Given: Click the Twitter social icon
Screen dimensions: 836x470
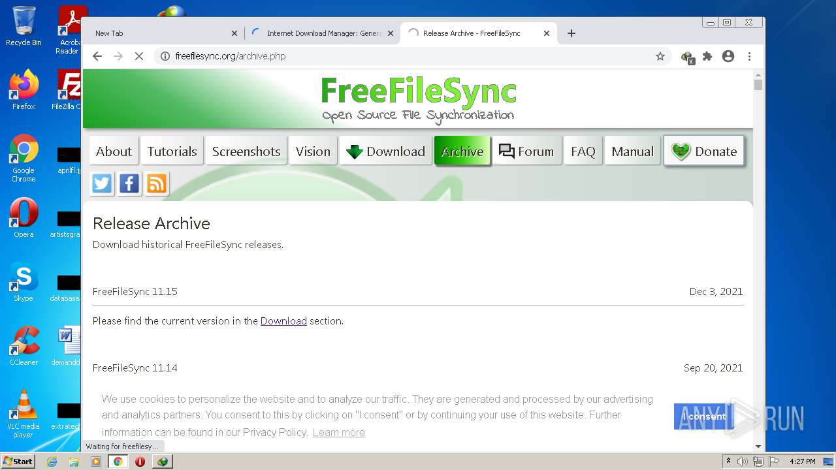Looking at the screenshot, I should (102, 183).
